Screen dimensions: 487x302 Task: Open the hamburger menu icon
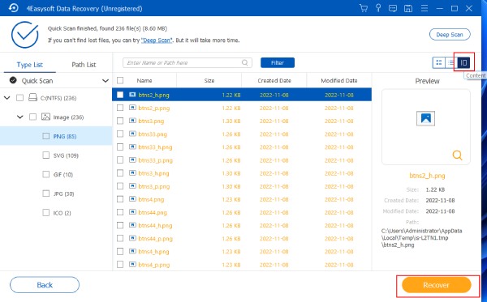[425, 8]
